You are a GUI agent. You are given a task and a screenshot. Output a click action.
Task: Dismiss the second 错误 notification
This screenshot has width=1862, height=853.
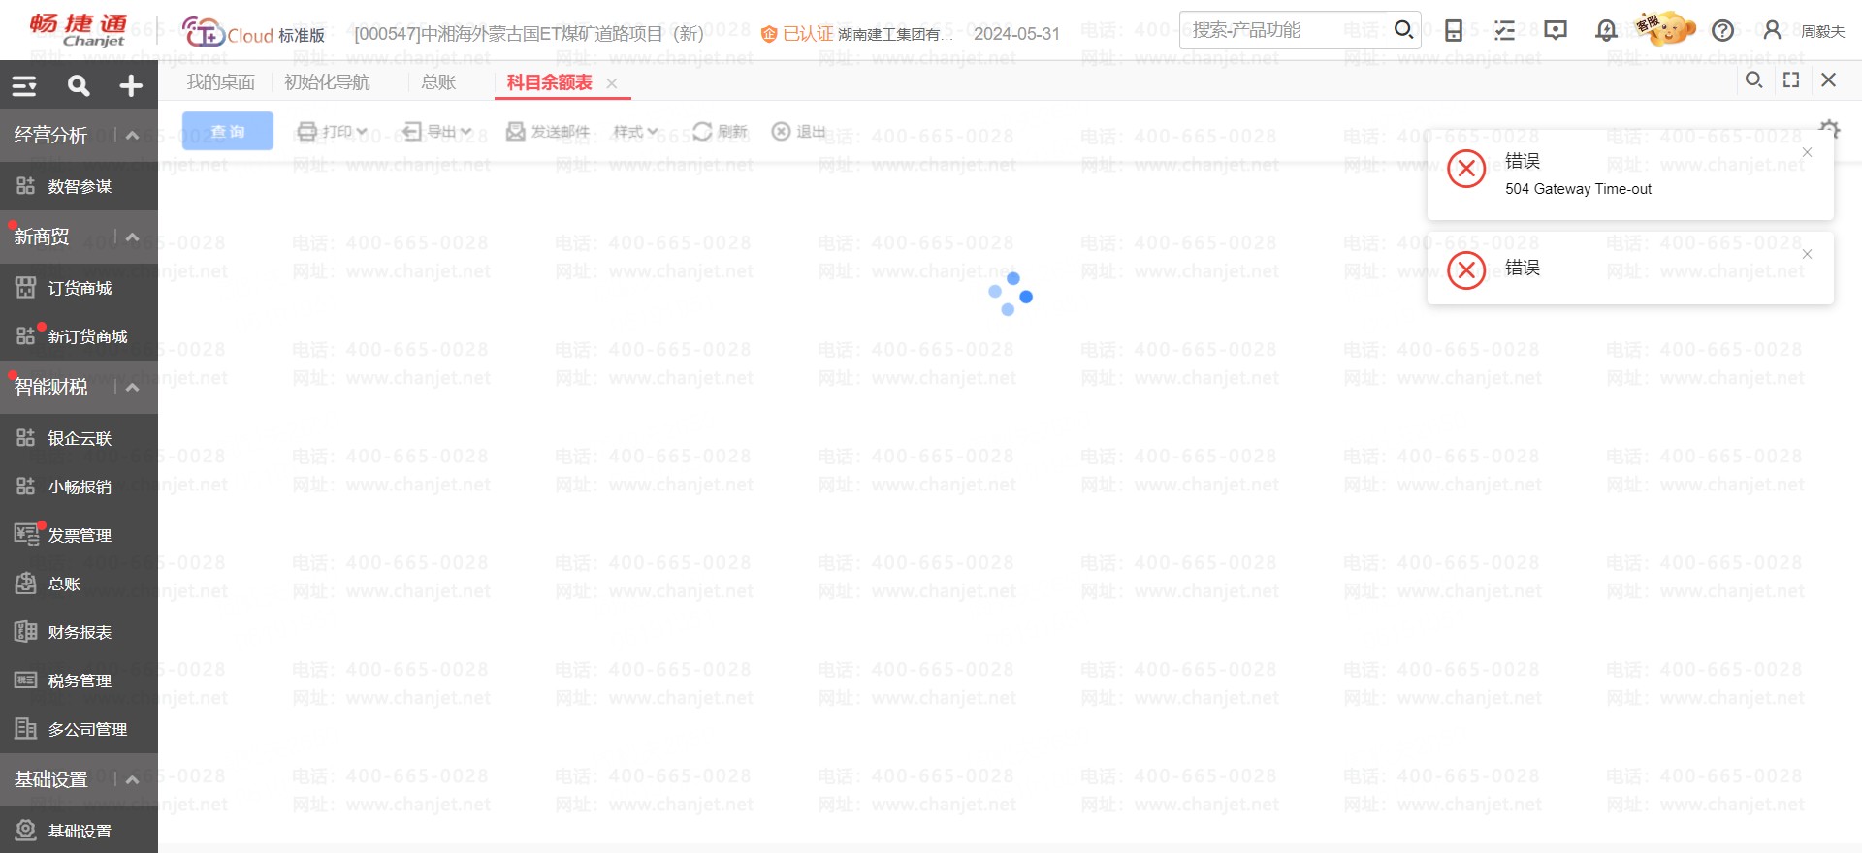pos(1807,254)
